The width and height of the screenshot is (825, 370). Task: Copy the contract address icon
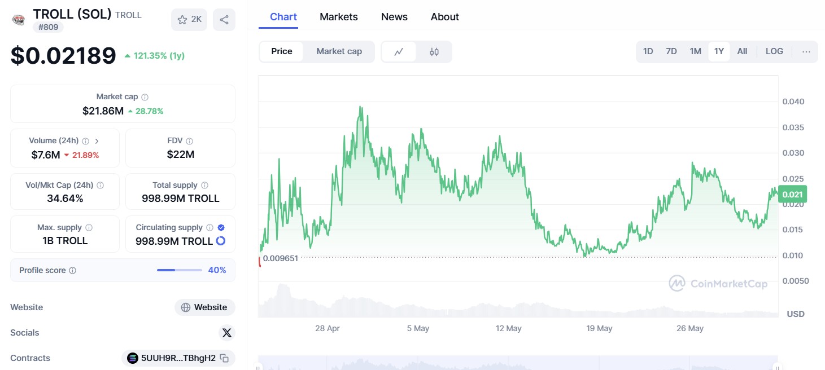pyautogui.click(x=224, y=358)
